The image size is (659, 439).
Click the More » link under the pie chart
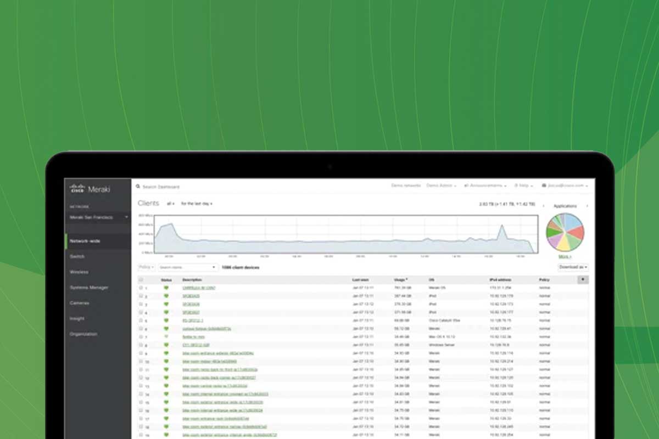pos(565,256)
